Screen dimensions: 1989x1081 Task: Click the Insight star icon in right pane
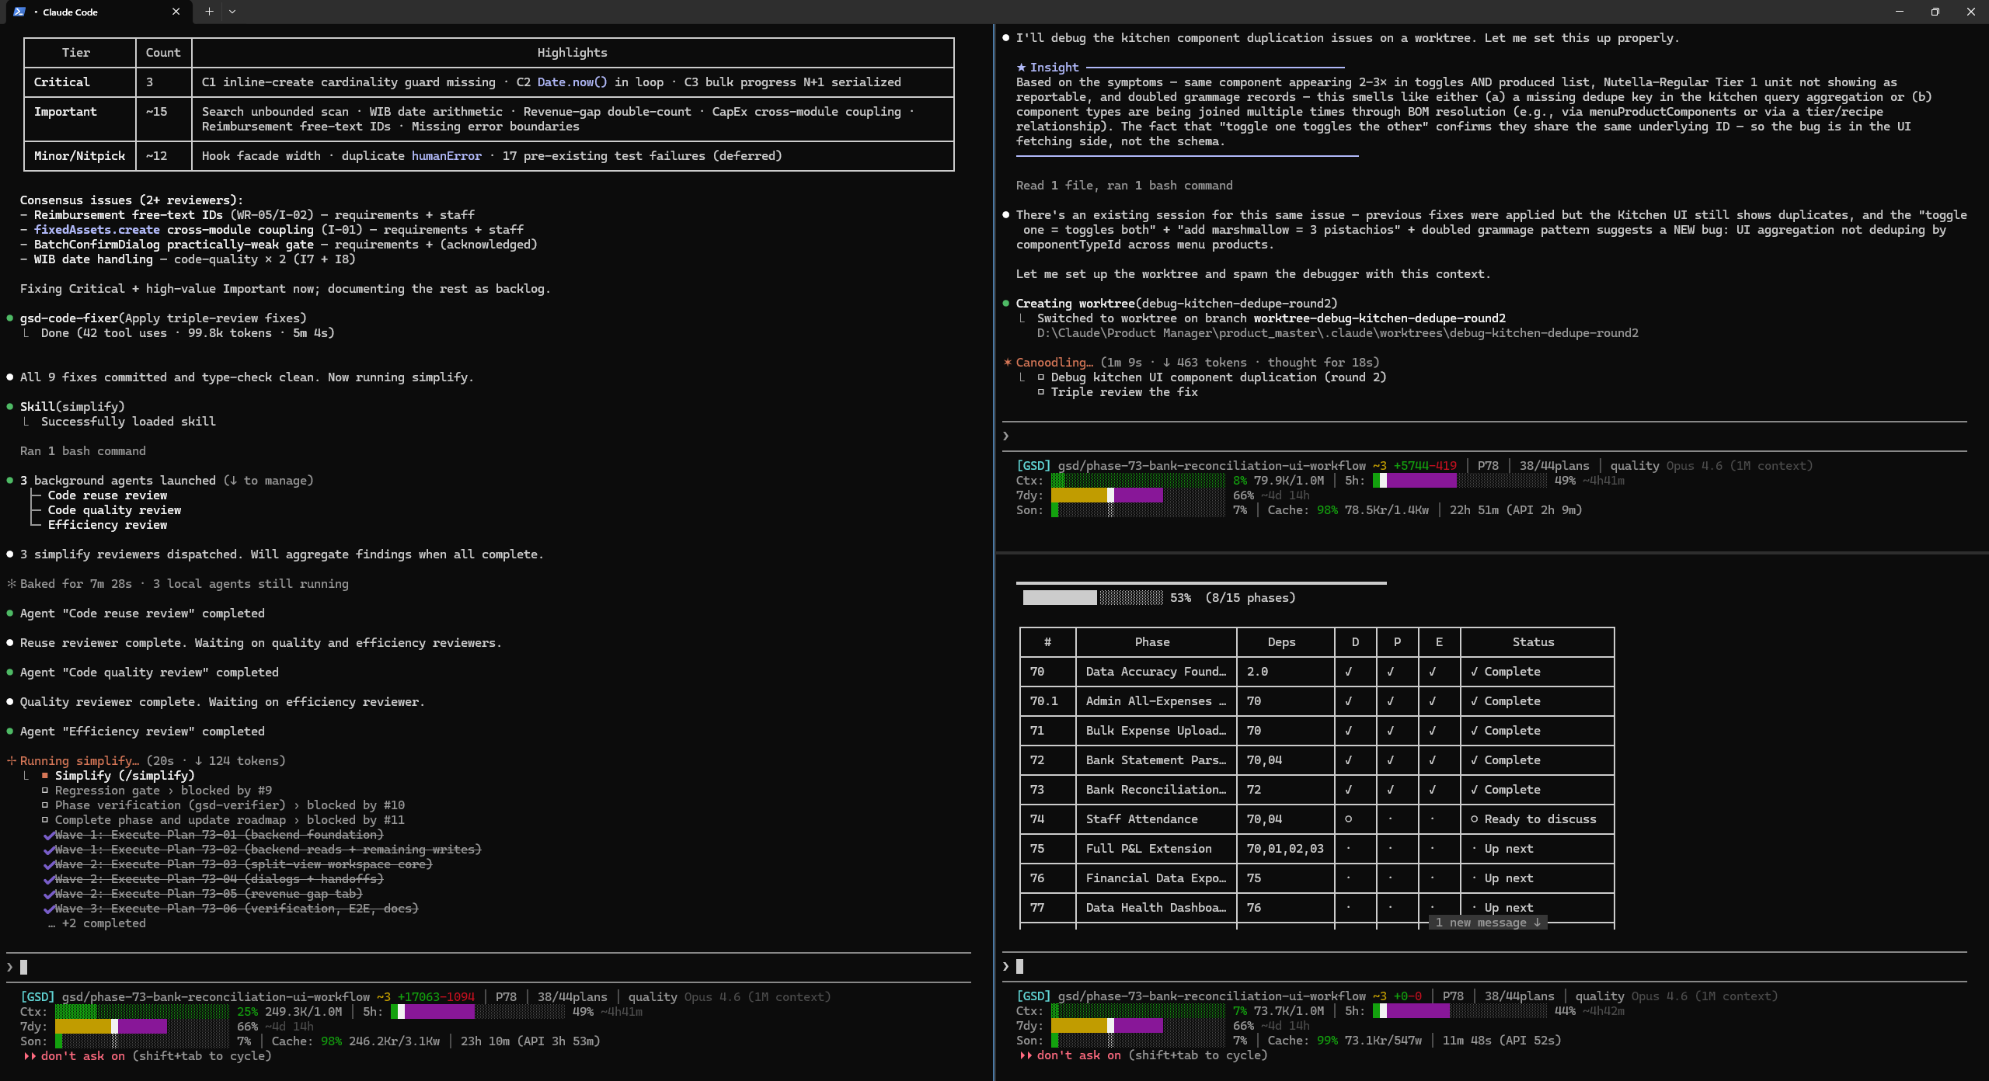click(x=1021, y=68)
